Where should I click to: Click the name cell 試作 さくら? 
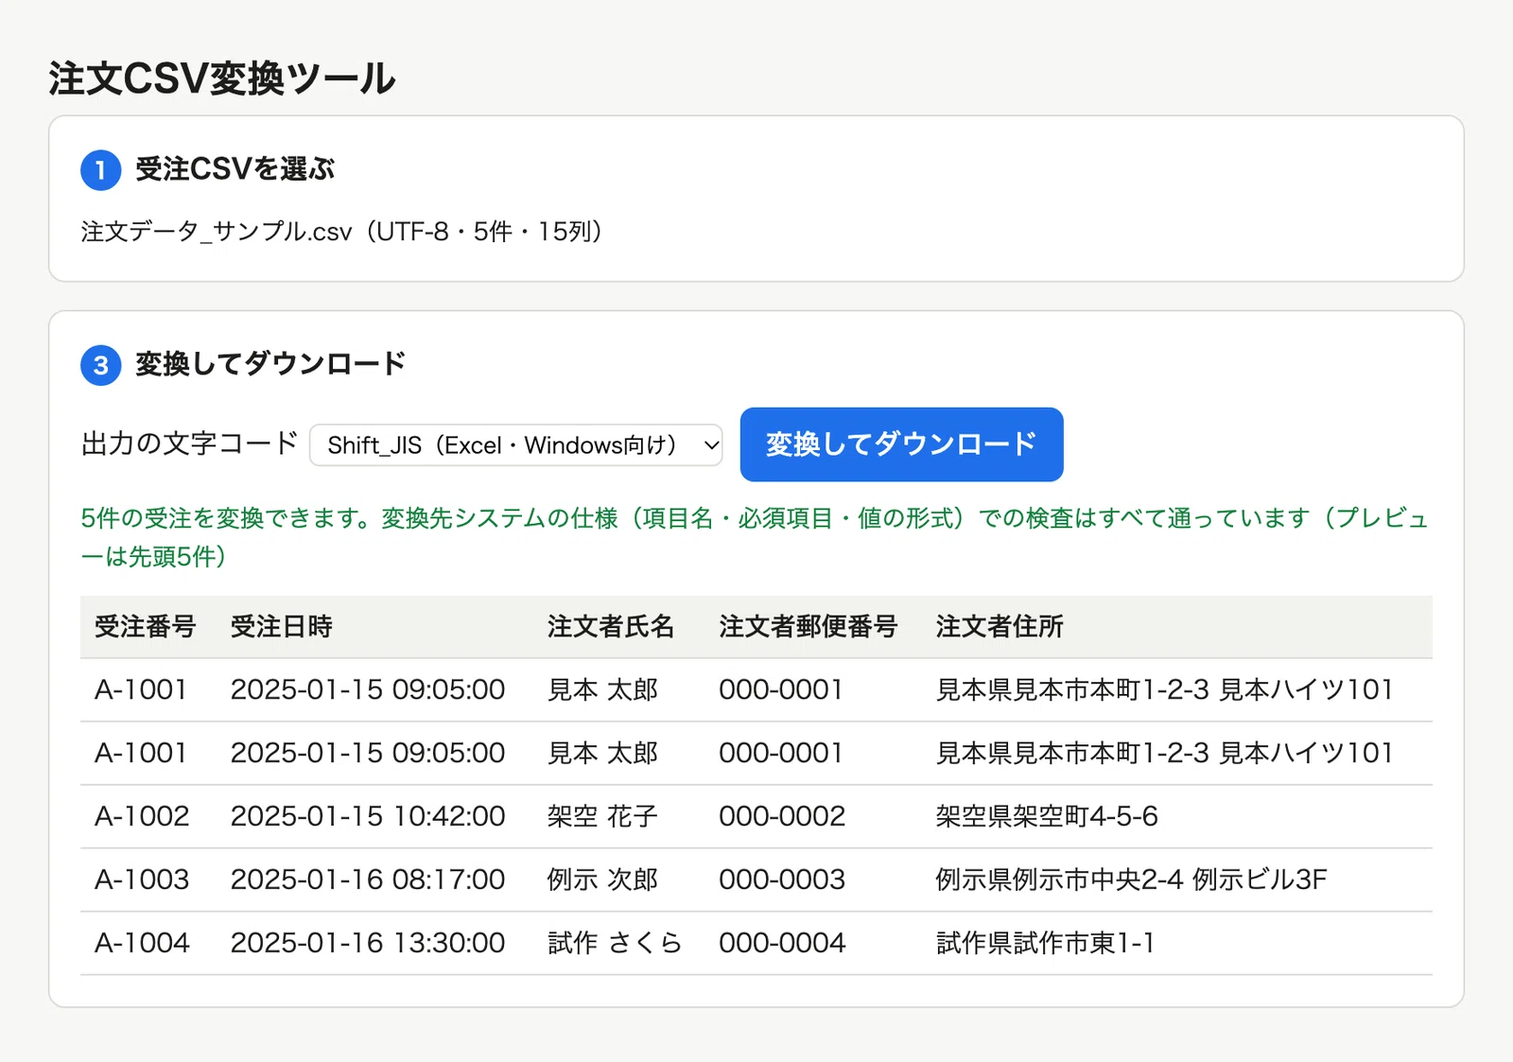pyautogui.click(x=615, y=943)
